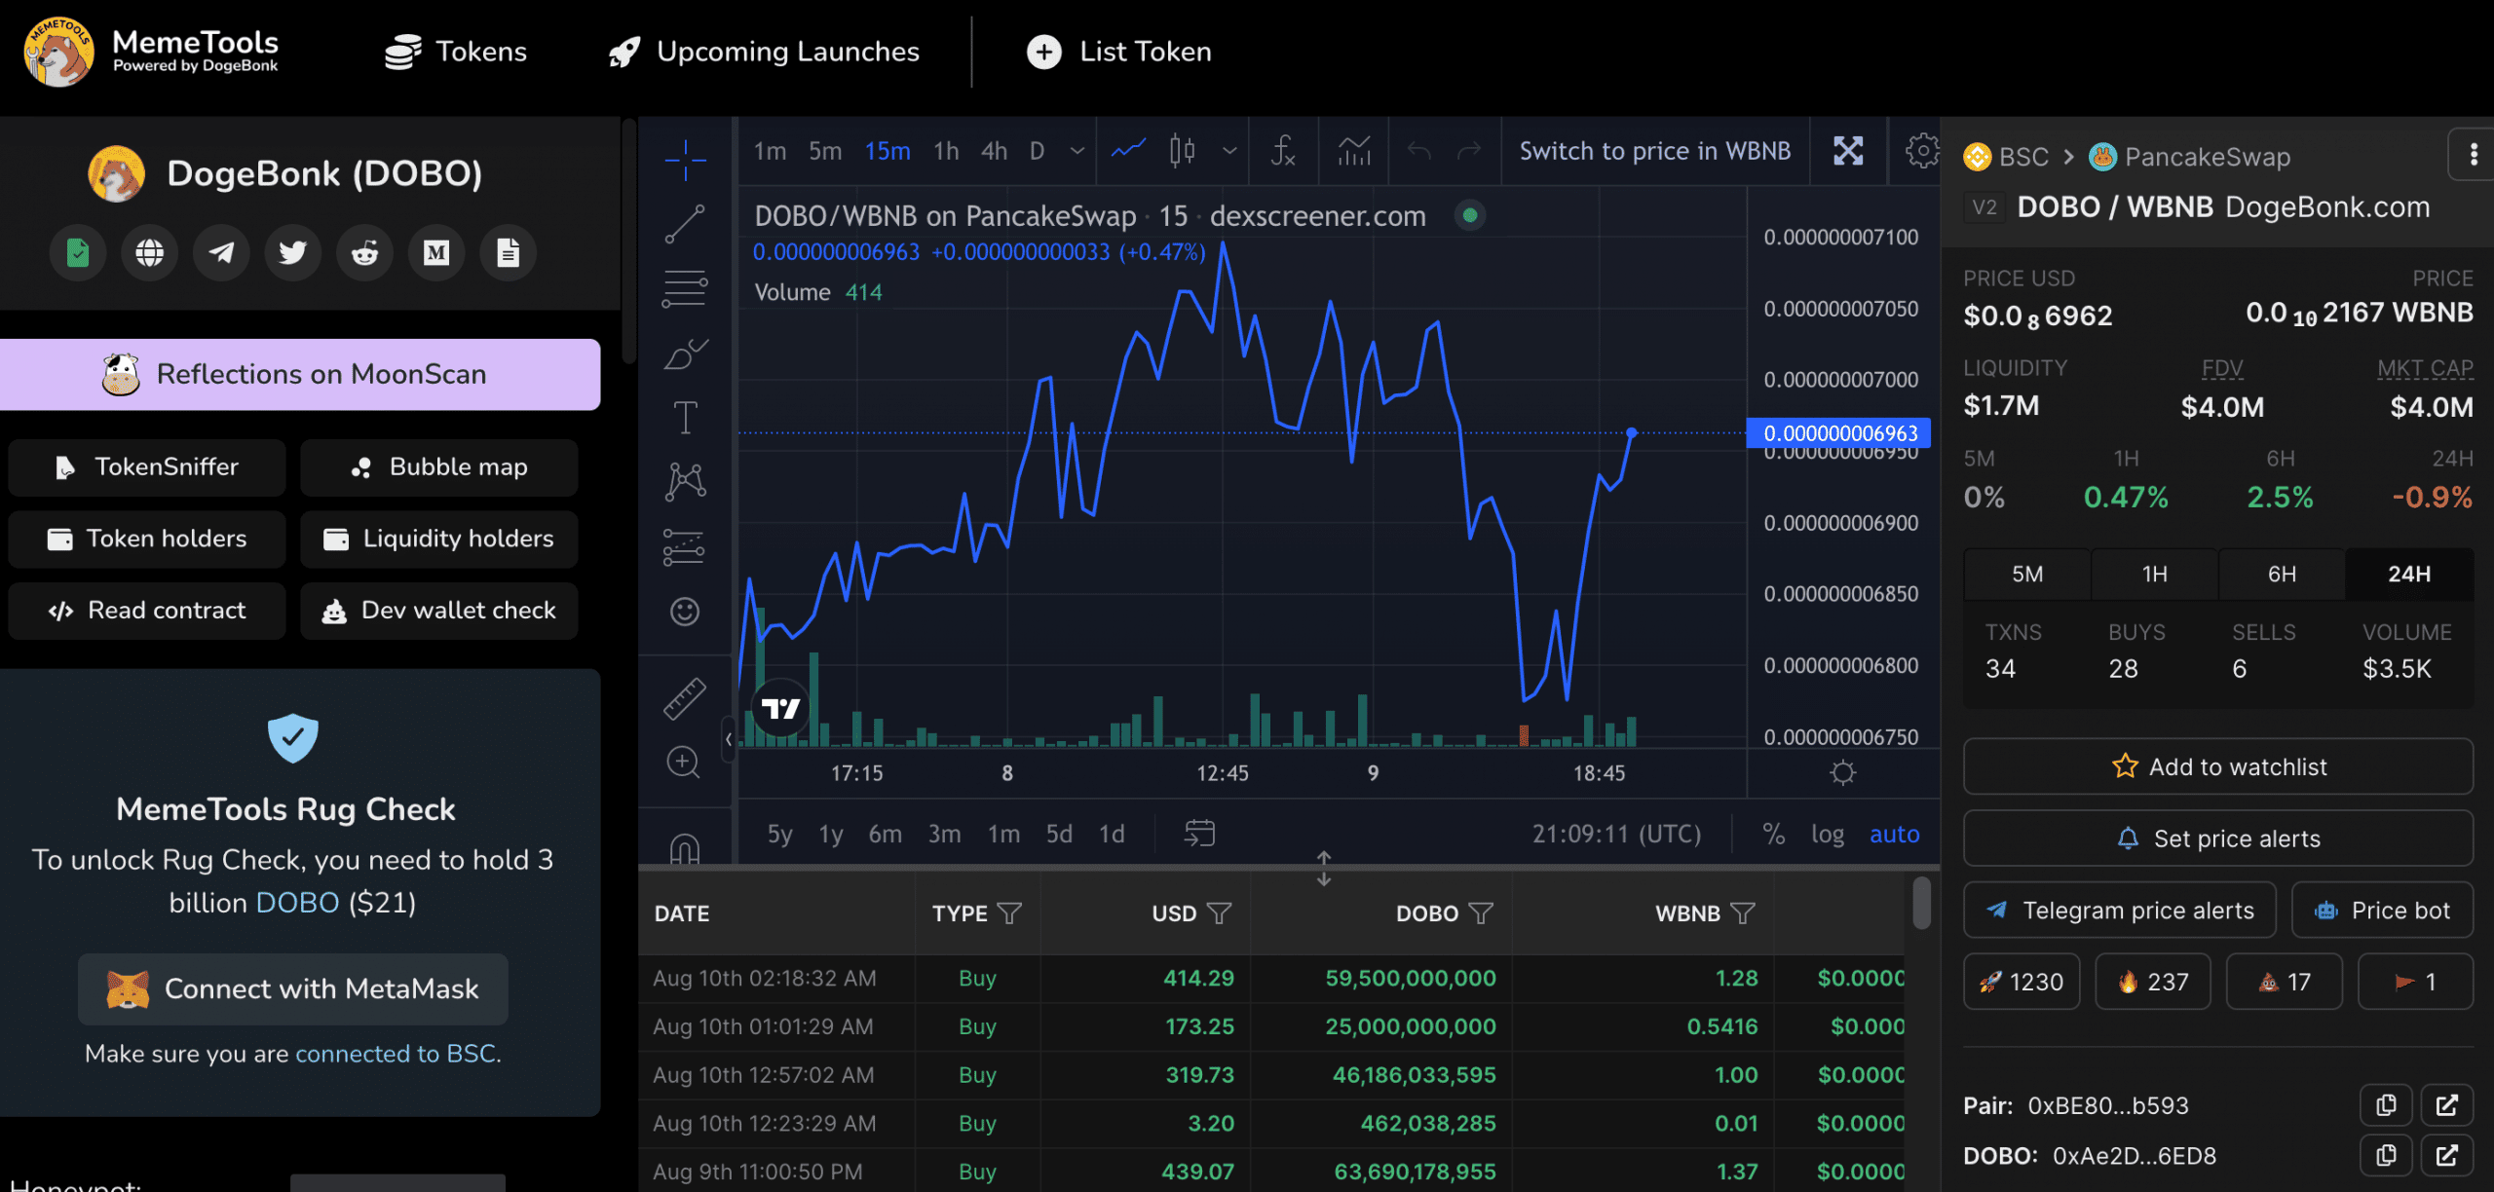Select the brush drawing tool
The height and width of the screenshot is (1192, 2494).
coord(685,354)
